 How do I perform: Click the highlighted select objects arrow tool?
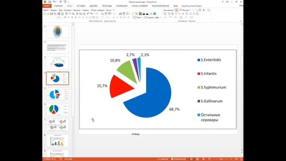177,10
